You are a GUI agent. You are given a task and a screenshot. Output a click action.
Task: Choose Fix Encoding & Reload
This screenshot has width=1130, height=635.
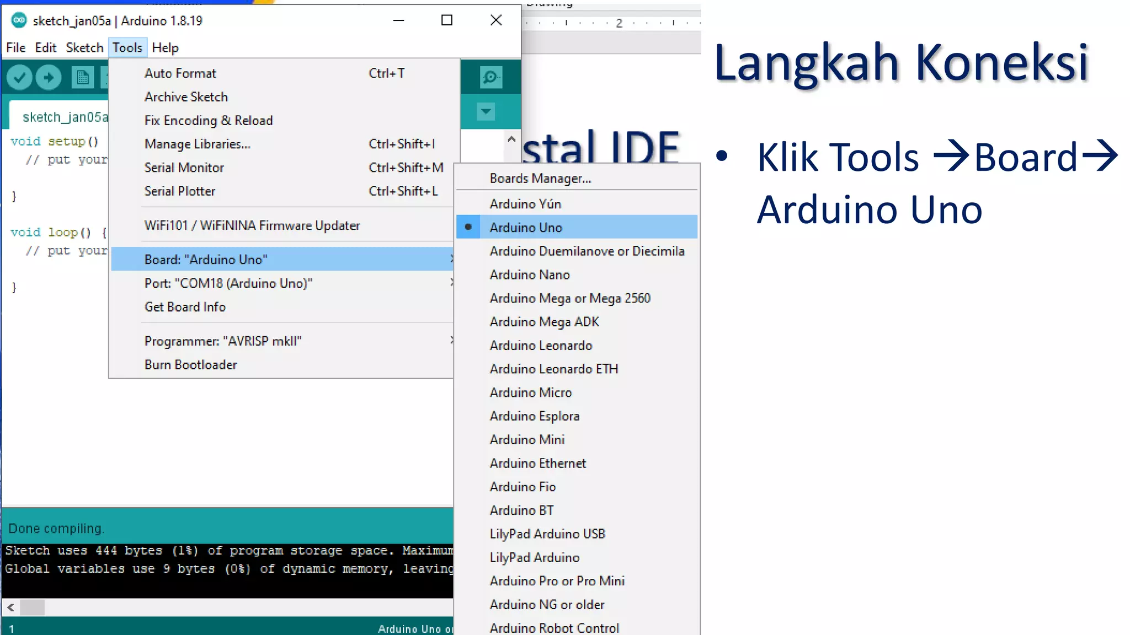(x=284, y=121)
